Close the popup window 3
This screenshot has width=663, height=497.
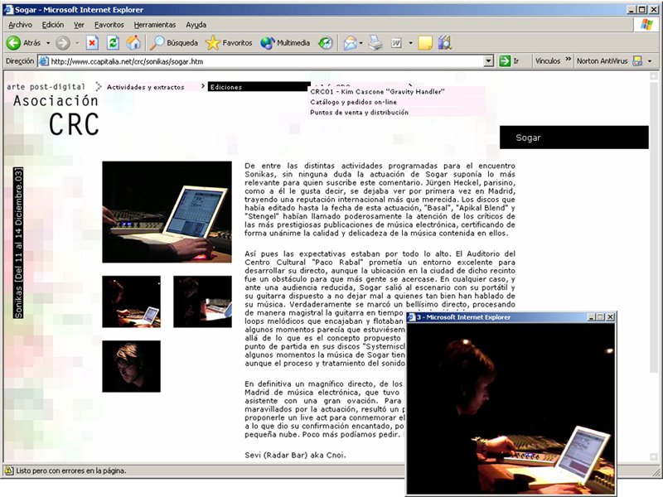[610, 317]
